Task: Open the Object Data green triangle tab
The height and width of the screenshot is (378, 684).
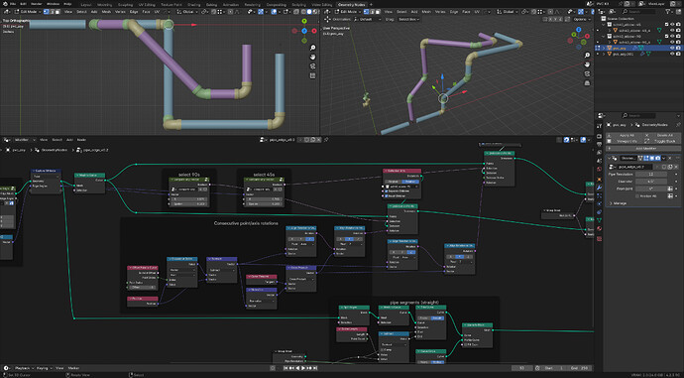Action: 600,220
